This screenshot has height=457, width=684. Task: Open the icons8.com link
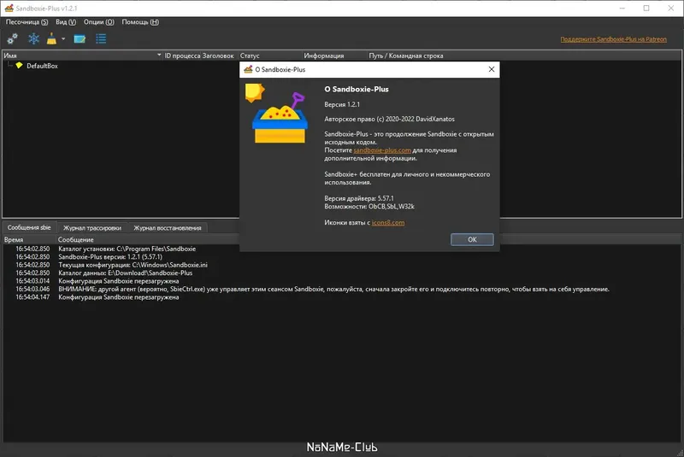pos(388,223)
